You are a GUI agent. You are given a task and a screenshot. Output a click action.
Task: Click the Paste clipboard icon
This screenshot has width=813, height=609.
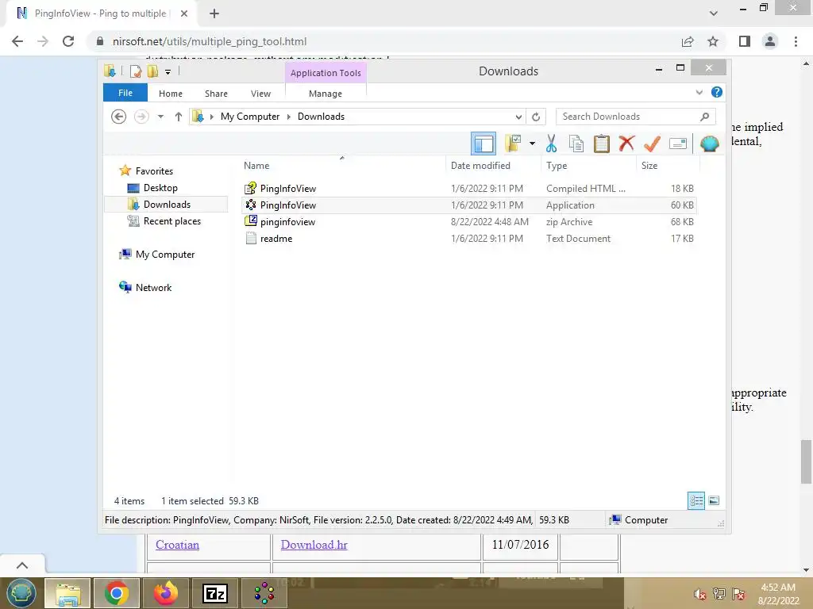(x=602, y=144)
